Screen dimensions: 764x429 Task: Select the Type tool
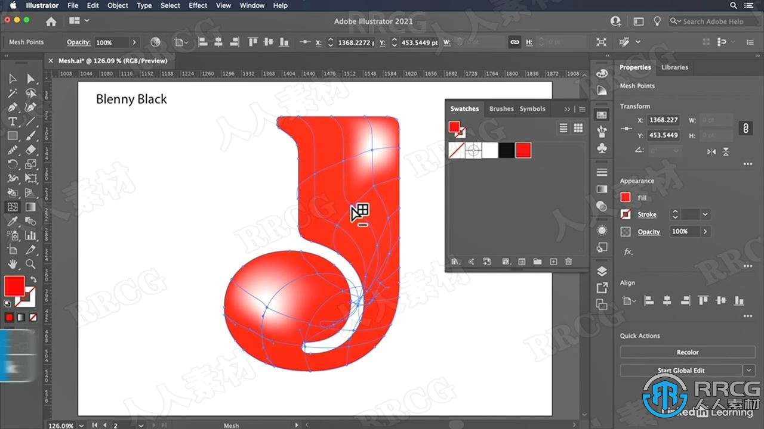click(x=13, y=122)
